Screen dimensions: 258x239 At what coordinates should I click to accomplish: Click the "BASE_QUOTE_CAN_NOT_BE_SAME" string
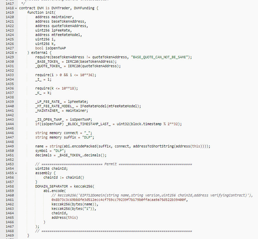tap(160, 57)
